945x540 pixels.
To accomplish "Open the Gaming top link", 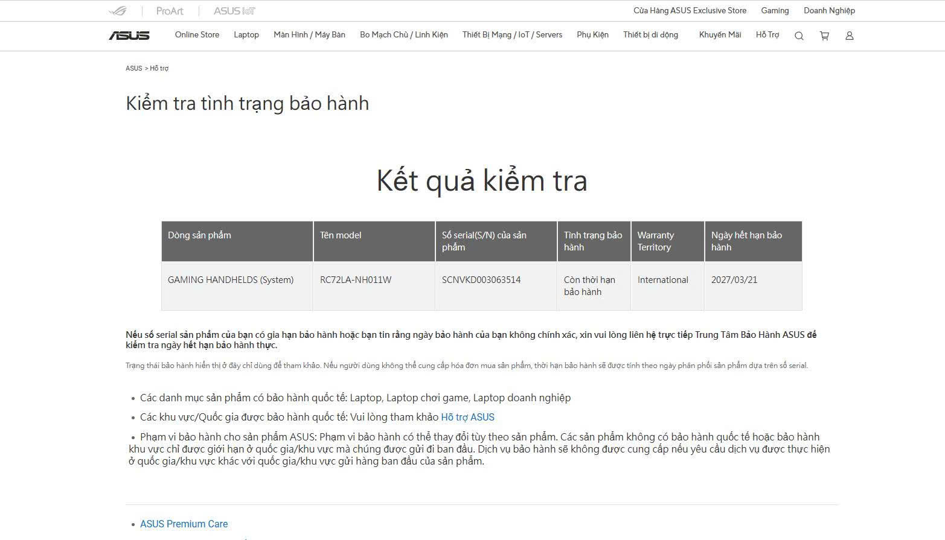I will tap(775, 10).
